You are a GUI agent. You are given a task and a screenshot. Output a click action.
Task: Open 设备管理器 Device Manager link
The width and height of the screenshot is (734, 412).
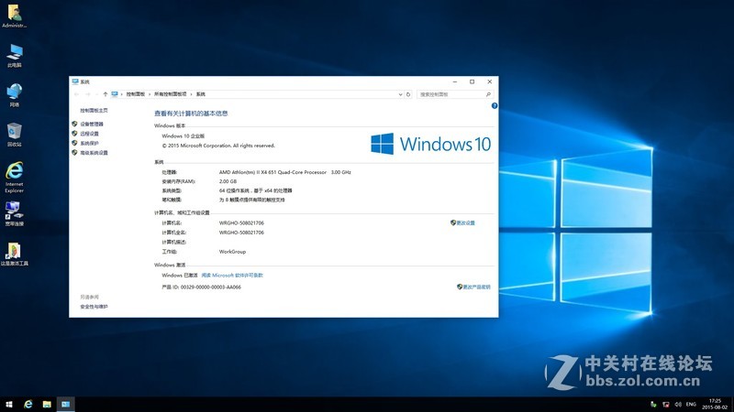pyautogui.click(x=92, y=125)
